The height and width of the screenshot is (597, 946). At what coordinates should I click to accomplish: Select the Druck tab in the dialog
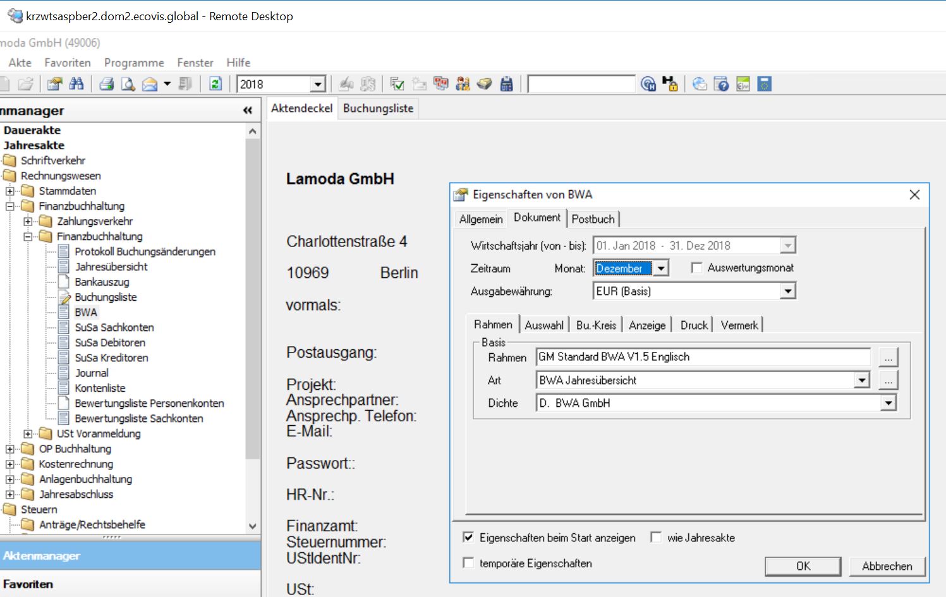tap(693, 324)
